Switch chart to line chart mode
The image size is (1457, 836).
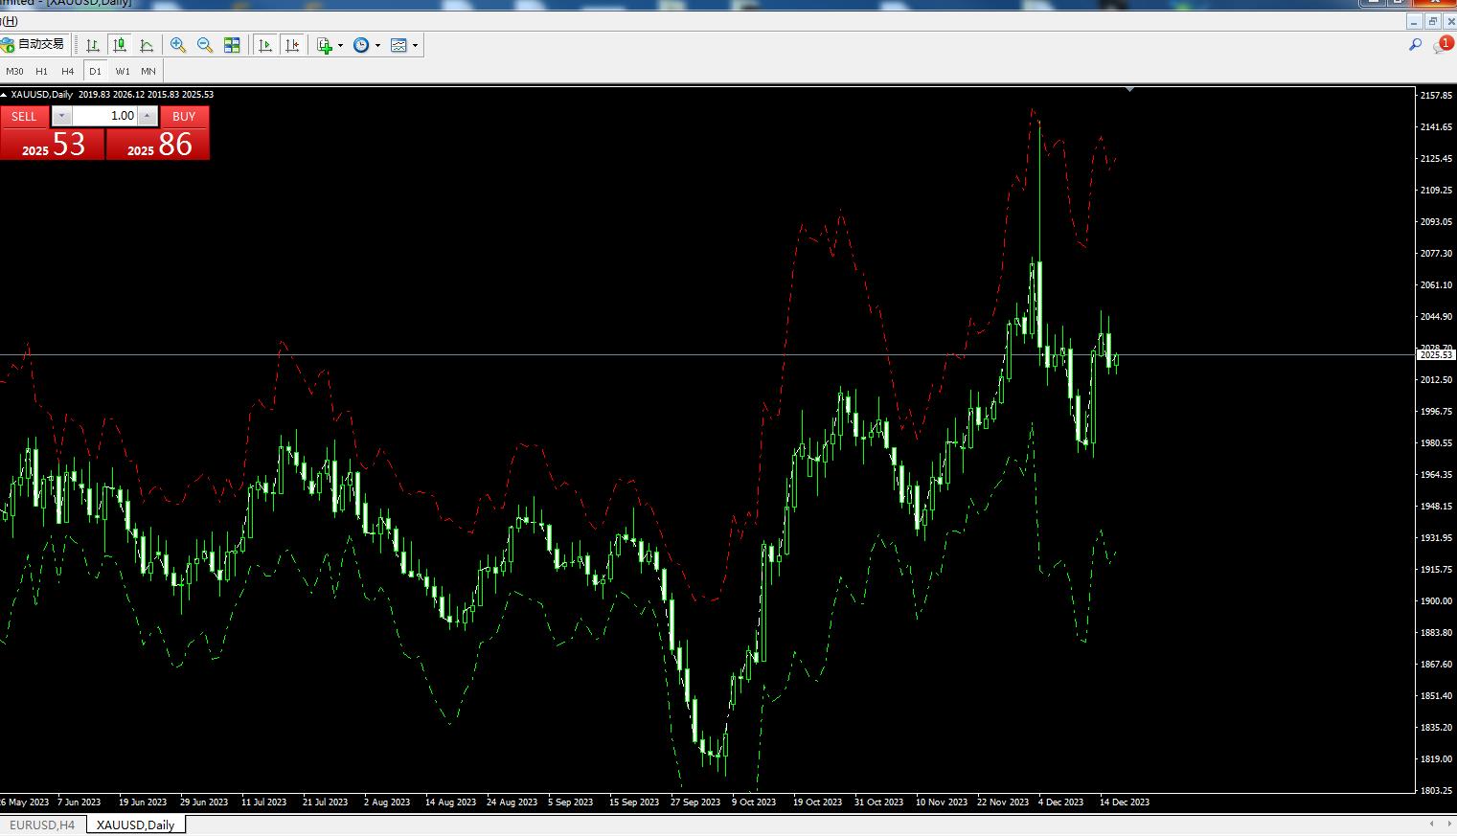point(147,45)
